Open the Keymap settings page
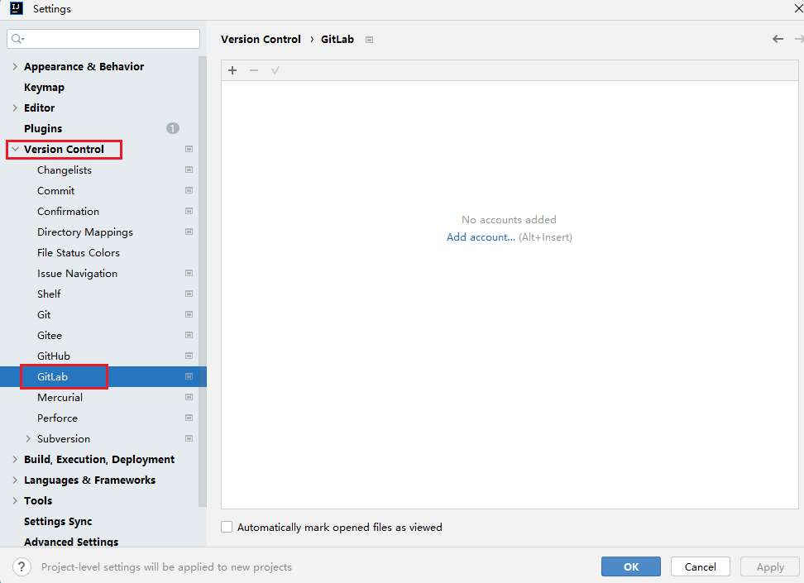The height and width of the screenshot is (583, 804). tap(44, 87)
